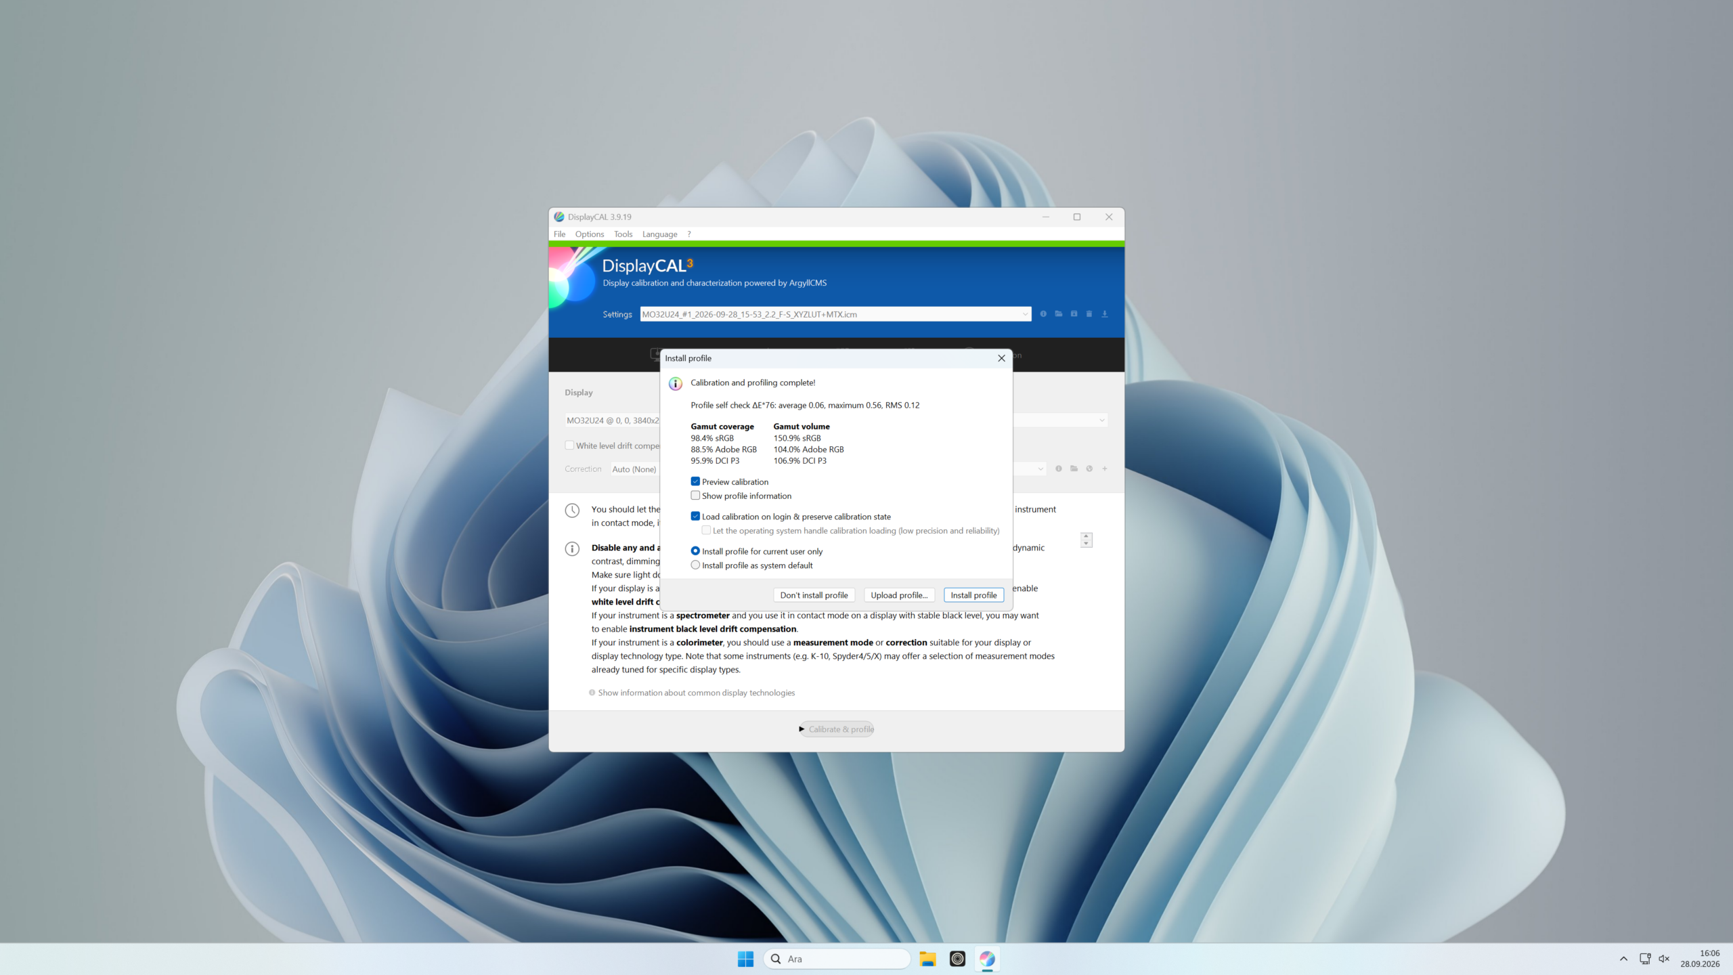The height and width of the screenshot is (975, 1733).
Task: Click the small up/down spinner beside the info text
Action: point(1087,540)
